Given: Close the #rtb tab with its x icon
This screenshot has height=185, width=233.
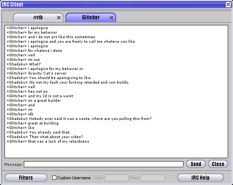Looking at the screenshot, I should click(x=59, y=18).
